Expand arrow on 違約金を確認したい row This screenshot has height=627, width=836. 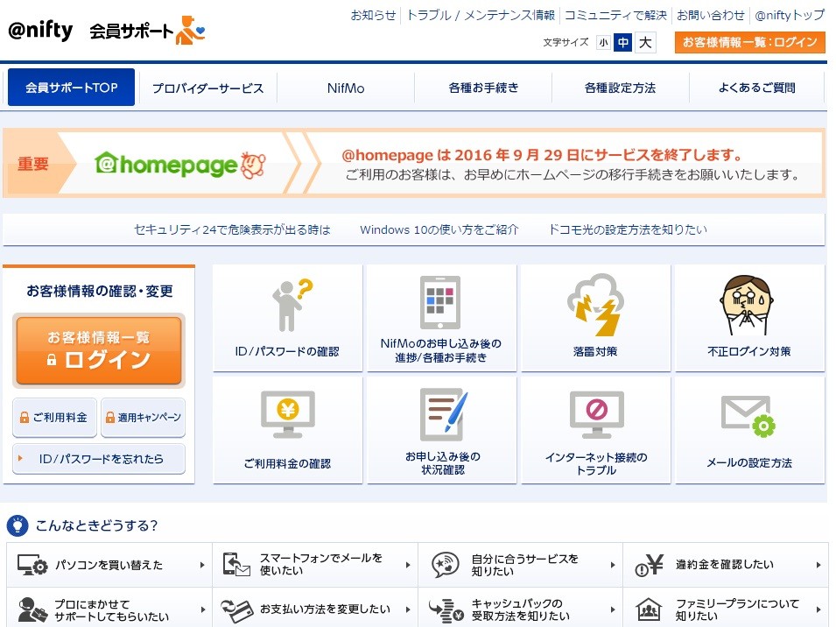pos(818,565)
